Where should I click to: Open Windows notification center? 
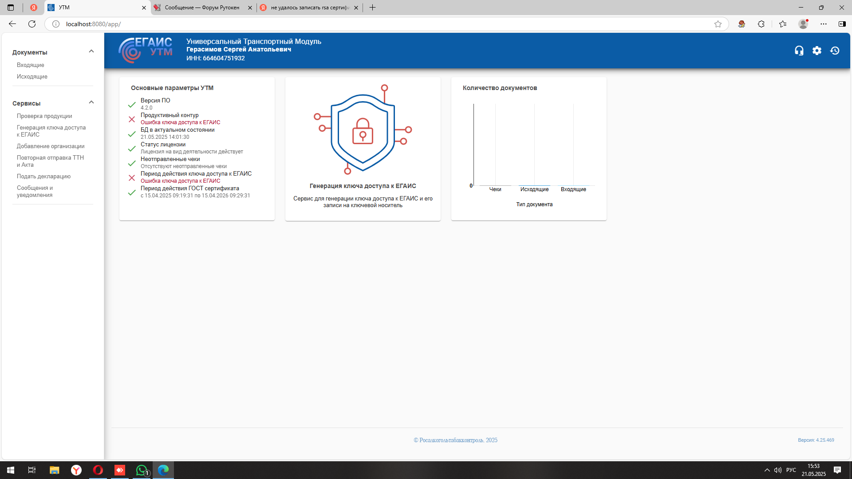click(837, 470)
